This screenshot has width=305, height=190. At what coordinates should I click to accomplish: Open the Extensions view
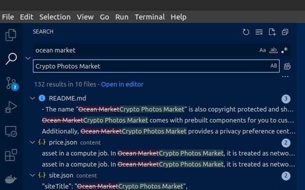(11, 155)
